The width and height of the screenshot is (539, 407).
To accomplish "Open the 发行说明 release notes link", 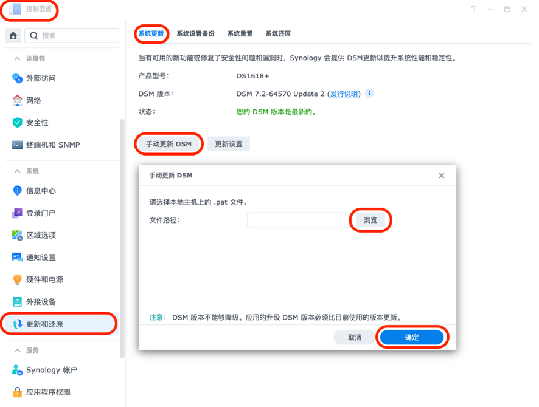I will coord(344,94).
